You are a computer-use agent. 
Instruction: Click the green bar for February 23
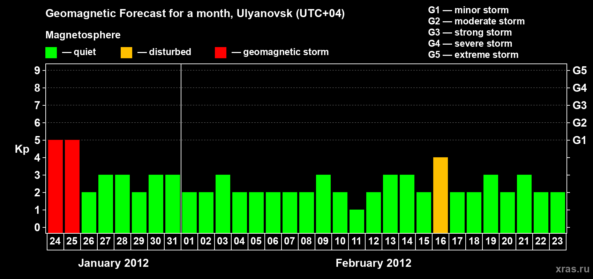click(x=558, y=212)
